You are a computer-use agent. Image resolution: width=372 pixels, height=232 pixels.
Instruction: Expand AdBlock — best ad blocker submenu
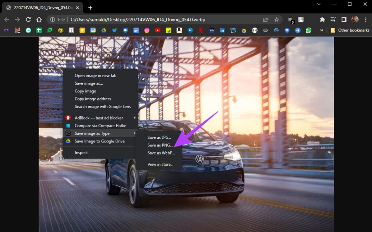(x=100, y=118)
